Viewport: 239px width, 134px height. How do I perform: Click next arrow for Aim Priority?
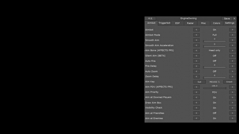[232, 92]
